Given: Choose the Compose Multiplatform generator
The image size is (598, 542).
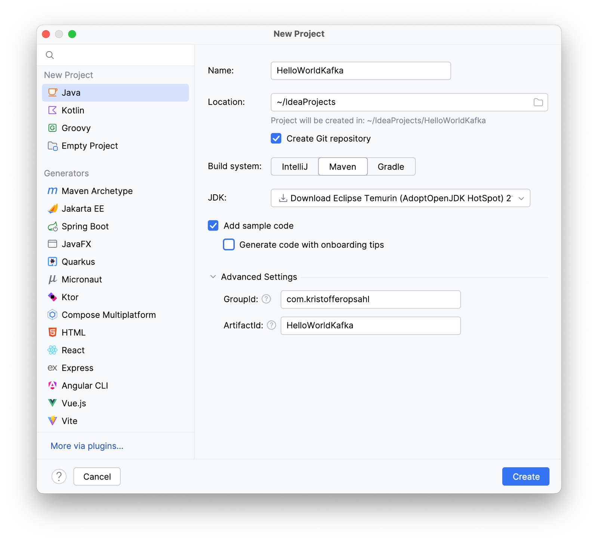Looking at the screenshot, I should (109, 315).
